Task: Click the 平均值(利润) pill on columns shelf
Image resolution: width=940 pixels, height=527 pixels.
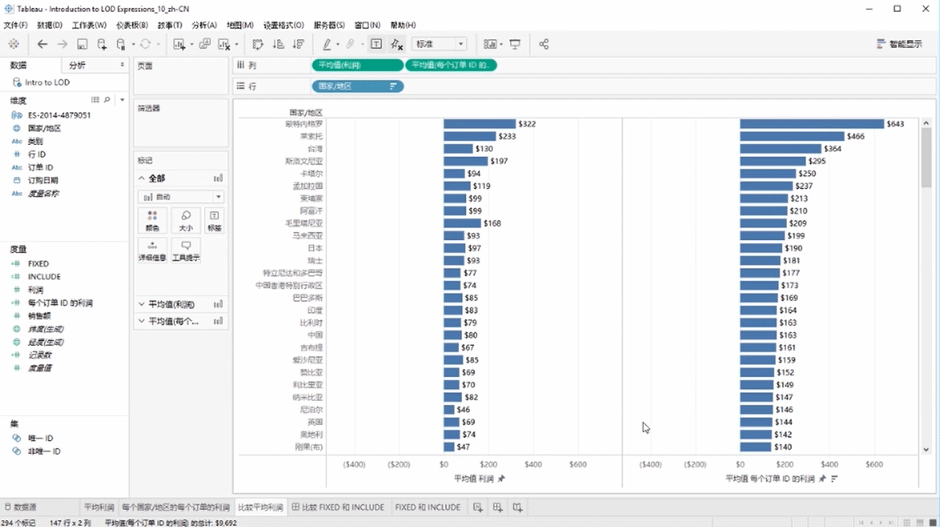Action: pos(358,65)
